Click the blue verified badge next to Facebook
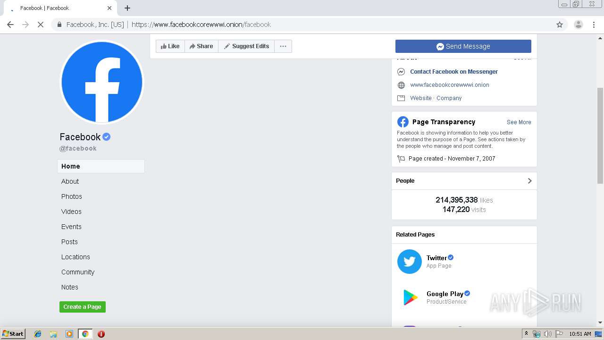The image size is (604, 340). 107,137
